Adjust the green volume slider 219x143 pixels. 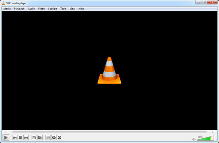(205, 138)
